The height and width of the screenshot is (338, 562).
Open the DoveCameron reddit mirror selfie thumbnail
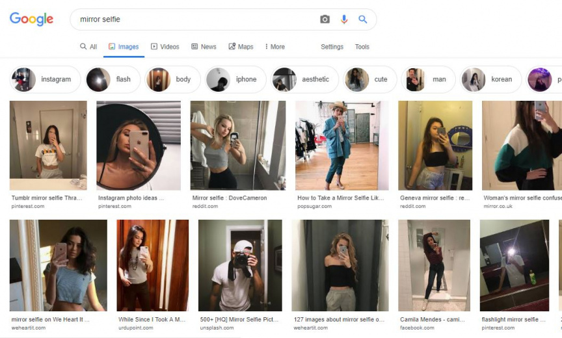click(x=237, y=145)
